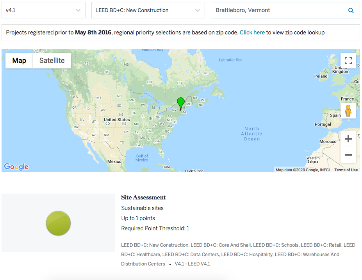Click the Gulf of Mexico map label
This screenshot has height=280, width=362.
tap(142, 158)
